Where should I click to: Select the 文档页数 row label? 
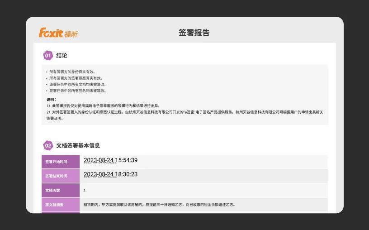pyautogui.click(x=52, y=190)
